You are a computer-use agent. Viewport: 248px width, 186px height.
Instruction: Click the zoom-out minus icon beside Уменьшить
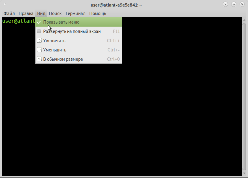(x=39, y=50)
